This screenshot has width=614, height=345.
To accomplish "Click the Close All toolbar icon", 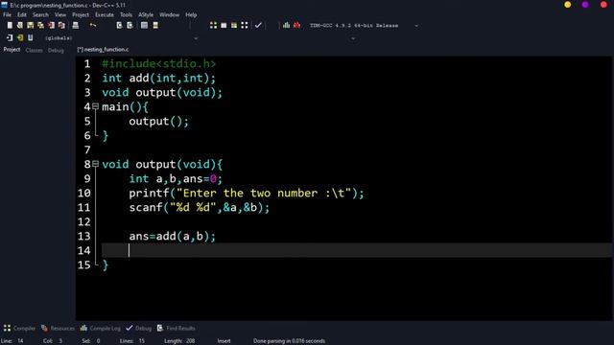I will coord(61,26).
